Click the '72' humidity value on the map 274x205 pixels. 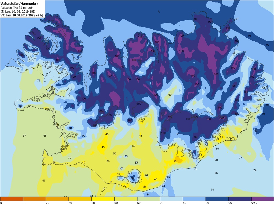coord(39,81)
